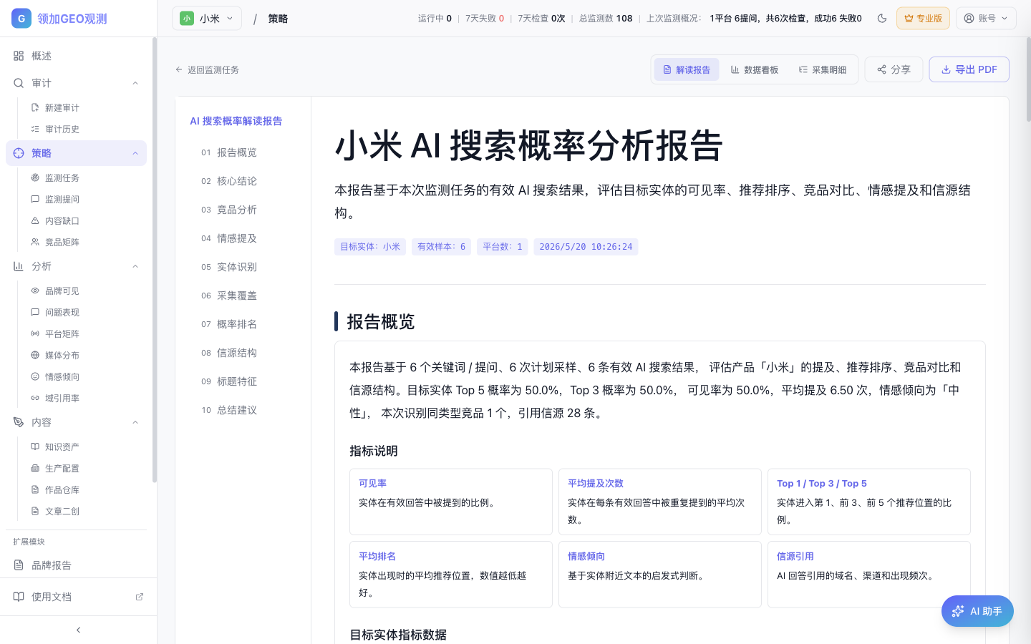This screenshot has height=644, width=1031.
Task: Click the 总监测数 108 status entry
Action: [x=606, y=19]
